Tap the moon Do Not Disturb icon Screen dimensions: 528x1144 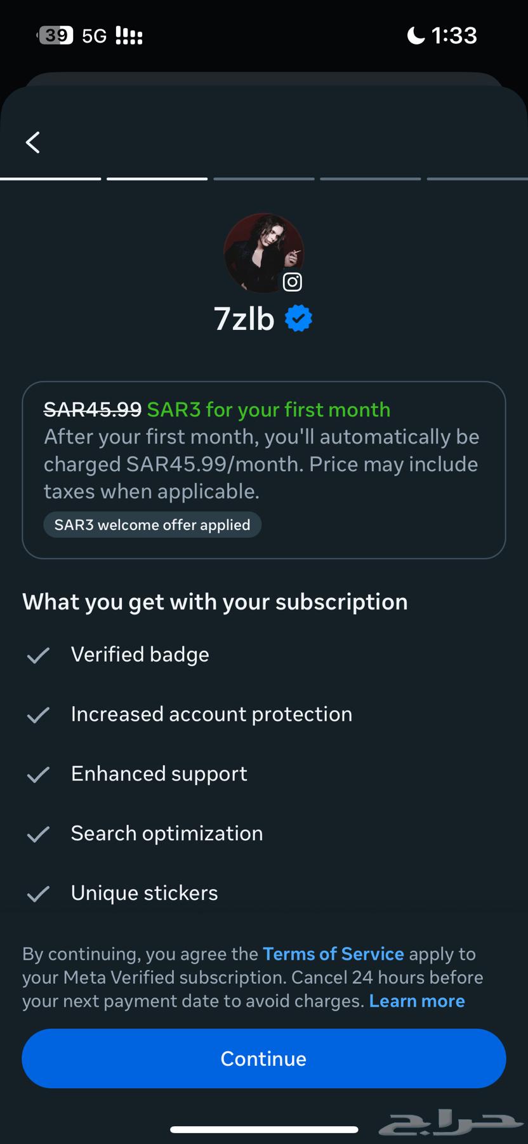[x=416, y=36]
